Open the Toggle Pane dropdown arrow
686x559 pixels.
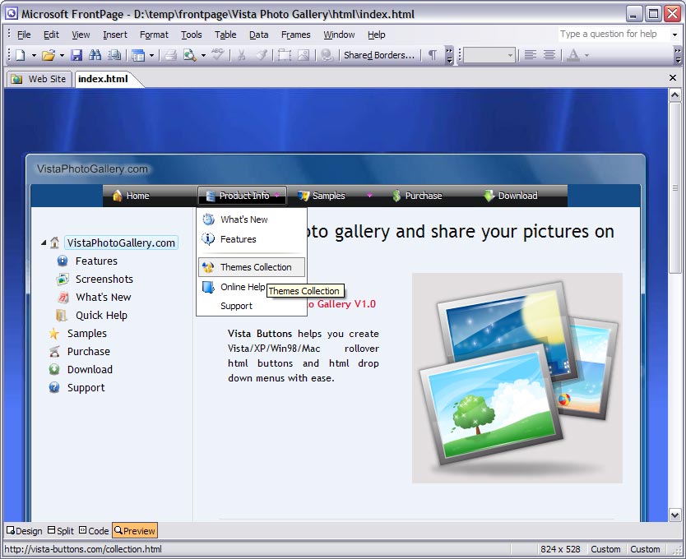click(x=152, y=56)
